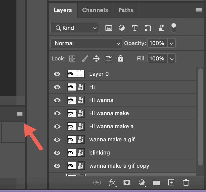Link selected layers
206x192 pixels.
click(97, 182)
